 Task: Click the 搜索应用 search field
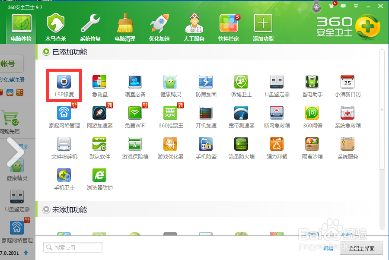tap(73, 247)
